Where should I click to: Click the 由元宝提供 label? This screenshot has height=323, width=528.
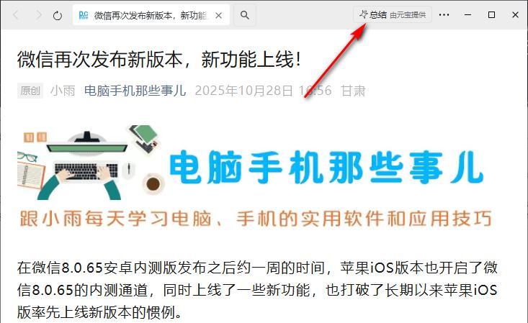coord(408,15)
